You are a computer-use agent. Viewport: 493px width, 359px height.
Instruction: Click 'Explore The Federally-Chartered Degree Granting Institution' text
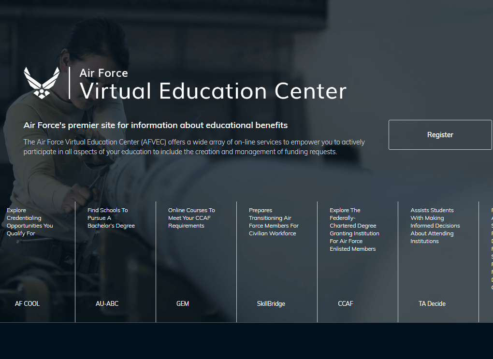coord(354,230)
